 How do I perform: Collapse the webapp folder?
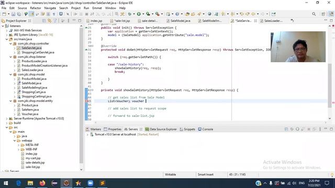[15, 140]
